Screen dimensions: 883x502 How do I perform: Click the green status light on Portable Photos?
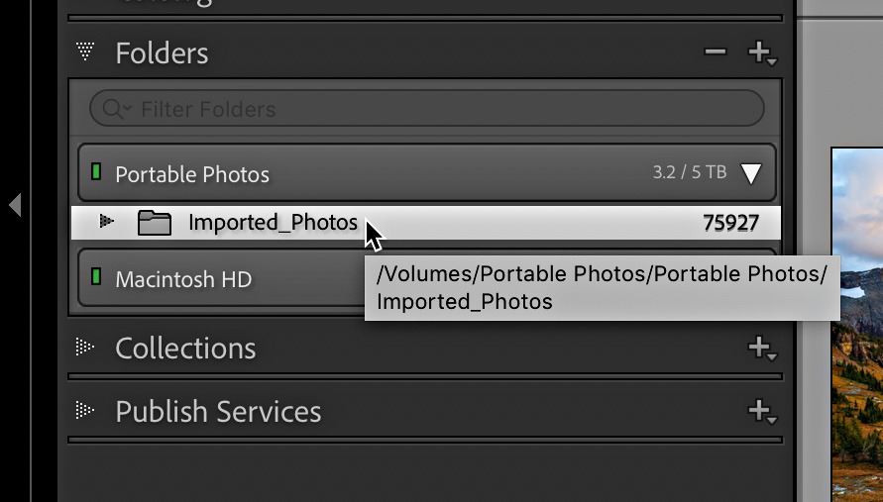96,173
